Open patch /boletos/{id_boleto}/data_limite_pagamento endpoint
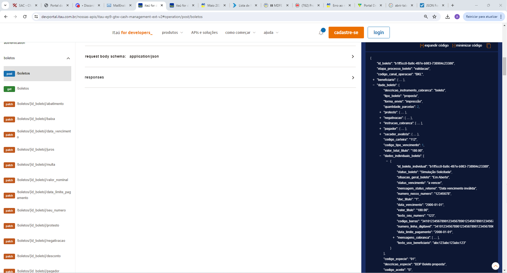The height and width of the screenshot is (273, 507). click(37, 195)
